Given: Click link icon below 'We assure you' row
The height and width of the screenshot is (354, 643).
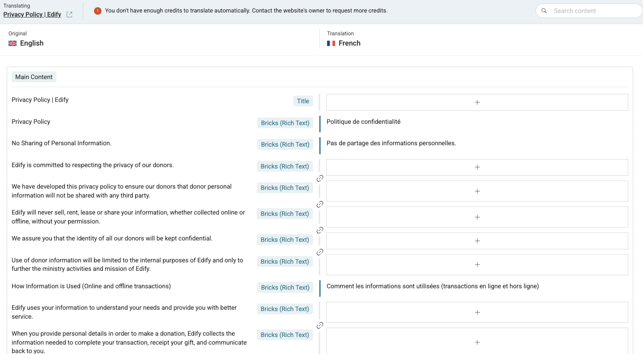Looking at the screenshot, I should (x=320, y=252).
